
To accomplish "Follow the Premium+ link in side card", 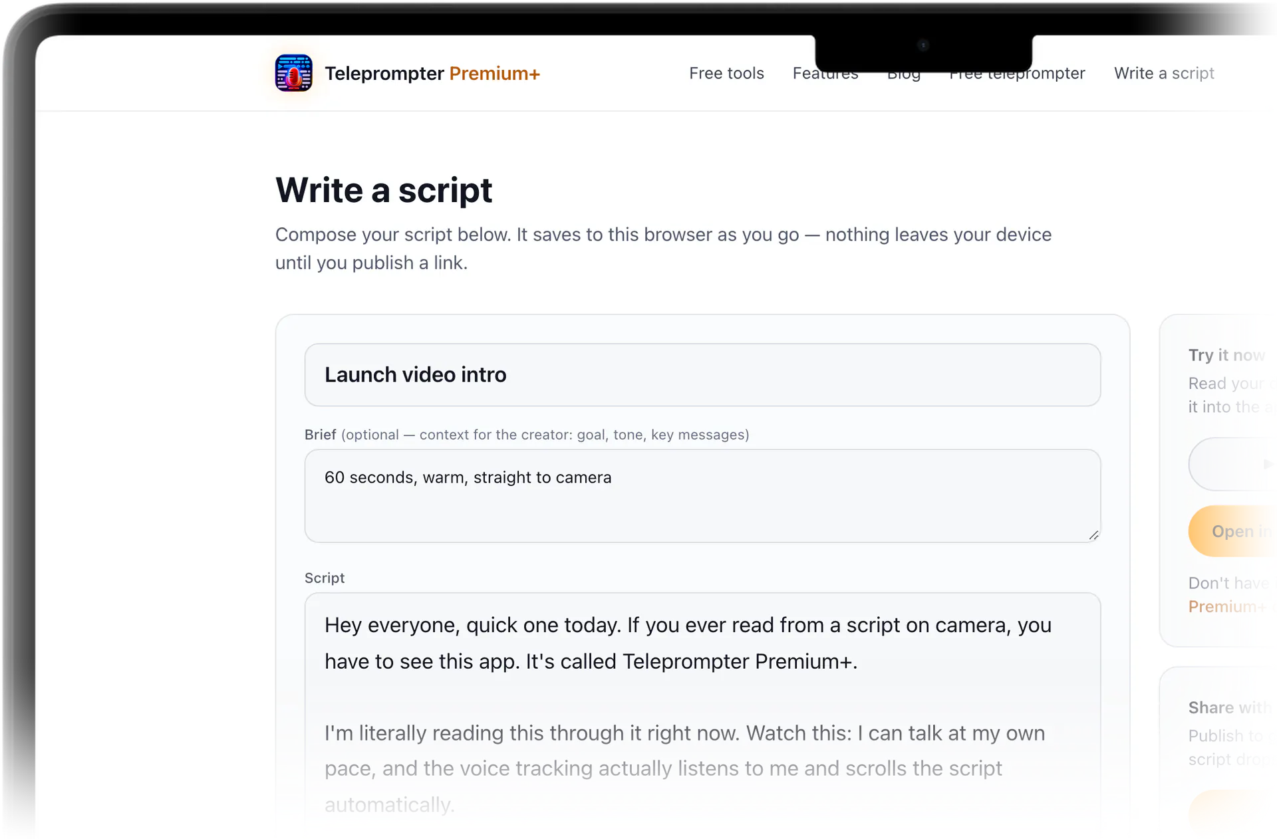I will click(x=1226, y=607).
